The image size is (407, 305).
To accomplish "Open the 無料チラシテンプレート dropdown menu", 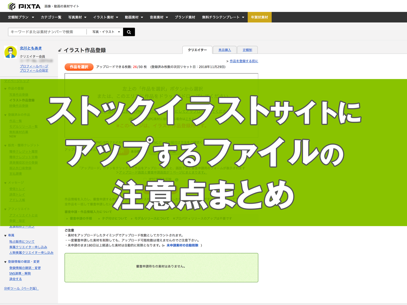I will 223,17.
